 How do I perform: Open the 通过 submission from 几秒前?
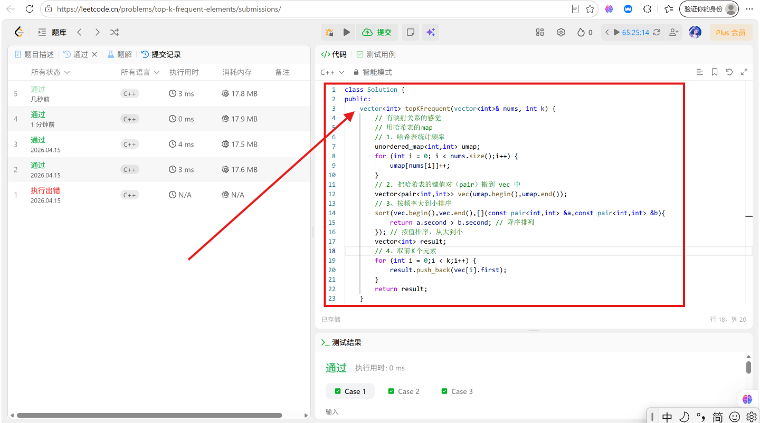pyautogui.click(x=159, y=93)
